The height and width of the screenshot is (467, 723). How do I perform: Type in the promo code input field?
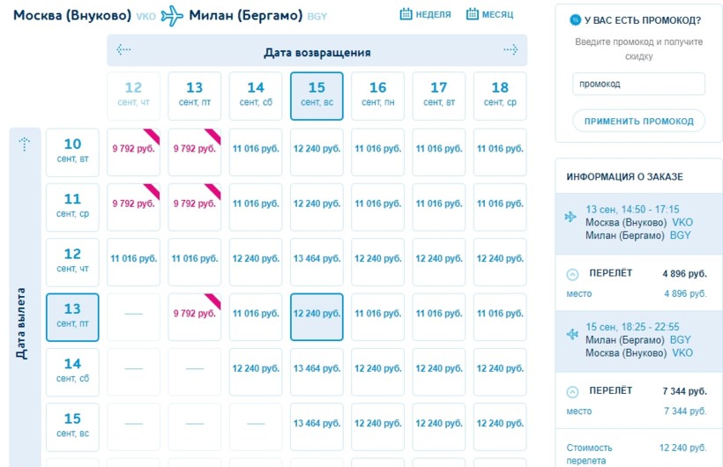(x=638, y=85)
